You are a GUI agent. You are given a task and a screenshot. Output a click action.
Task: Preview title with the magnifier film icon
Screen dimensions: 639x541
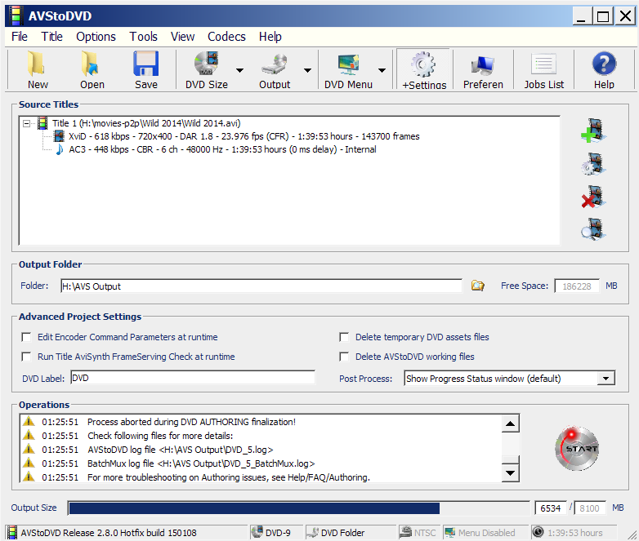click(x=593, y=229)
